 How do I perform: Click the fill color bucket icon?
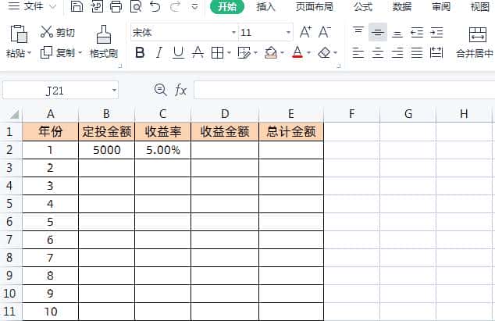click(271, 53)
